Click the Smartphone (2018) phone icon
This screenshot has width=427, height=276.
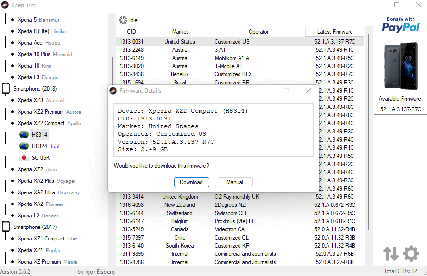point(6,89)
